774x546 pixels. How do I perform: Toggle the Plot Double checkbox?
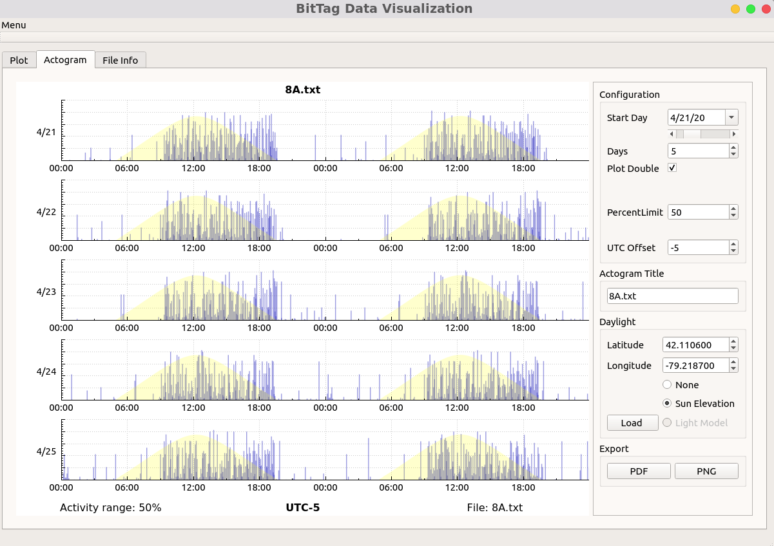click(x=672, y=168)
